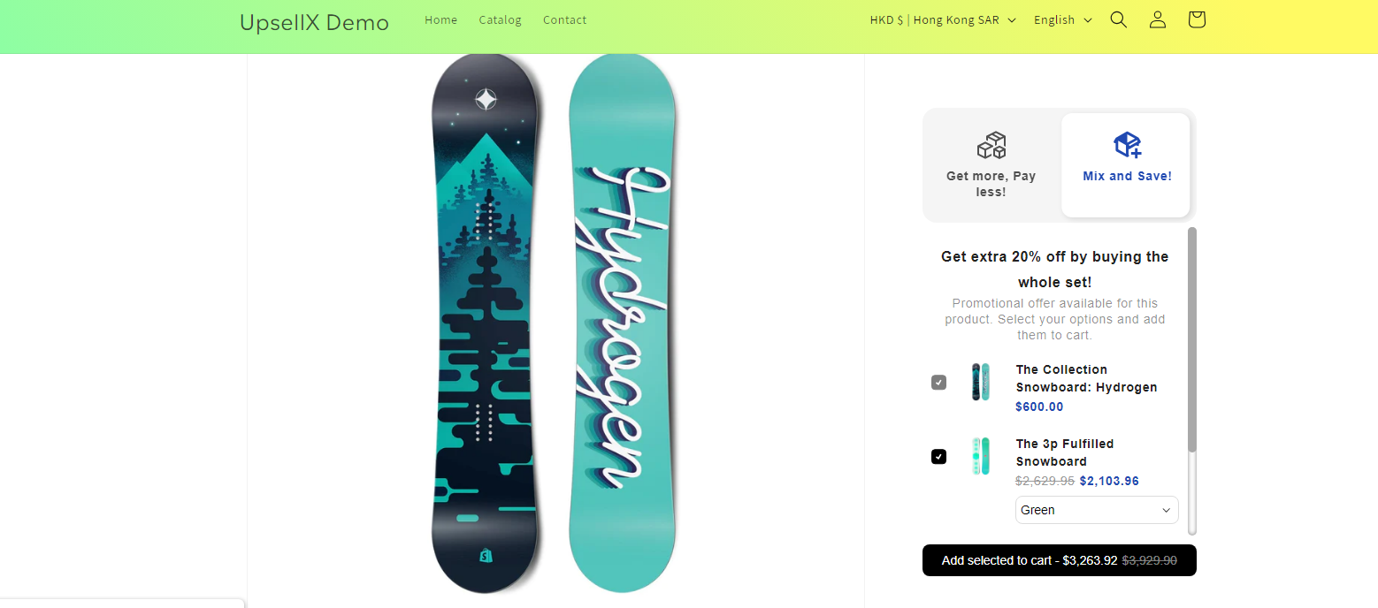Open The Collection Snowboard: Hydrogen title link
This screenshot has width=1378, height=608.
click(x=1086, y=378)
